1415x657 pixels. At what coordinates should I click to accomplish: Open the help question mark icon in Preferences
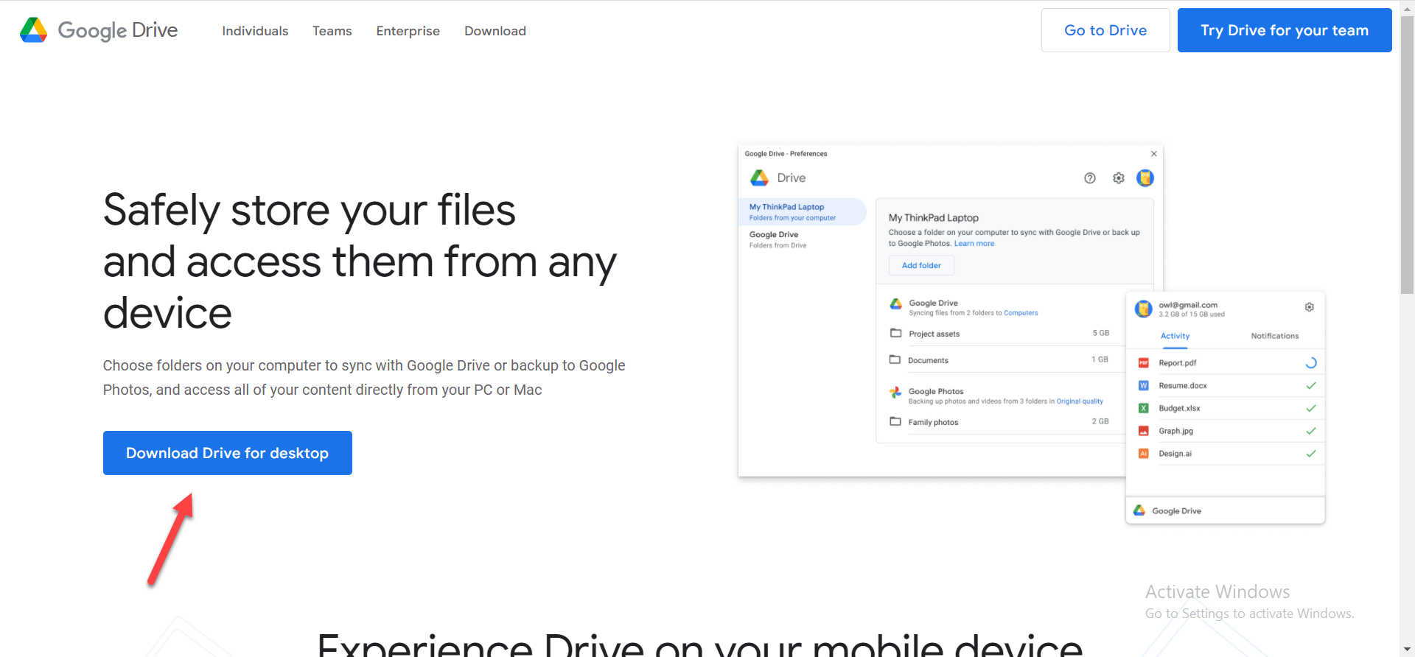tap(1089, 178)
